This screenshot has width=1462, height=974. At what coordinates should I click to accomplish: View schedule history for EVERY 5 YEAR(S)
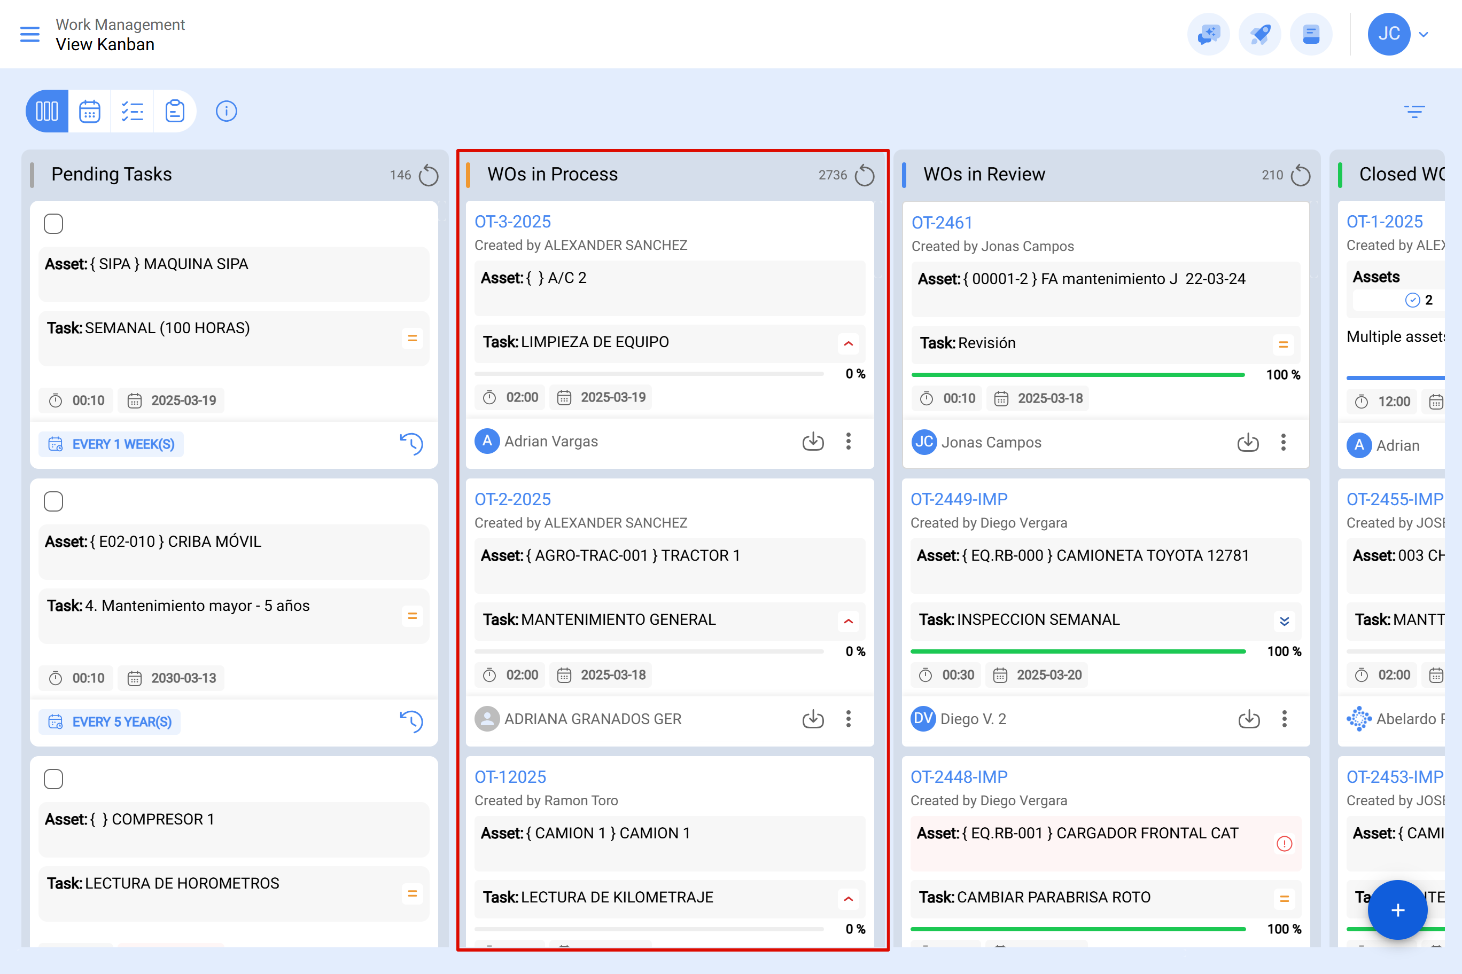[x=411, y=722]
